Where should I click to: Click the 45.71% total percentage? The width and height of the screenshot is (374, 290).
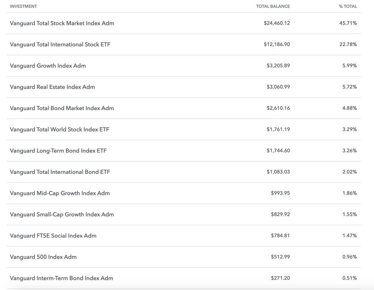coord(348,23)
